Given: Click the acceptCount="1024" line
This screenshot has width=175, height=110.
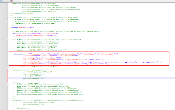Looking at the screenshot, I should point(50,56).
